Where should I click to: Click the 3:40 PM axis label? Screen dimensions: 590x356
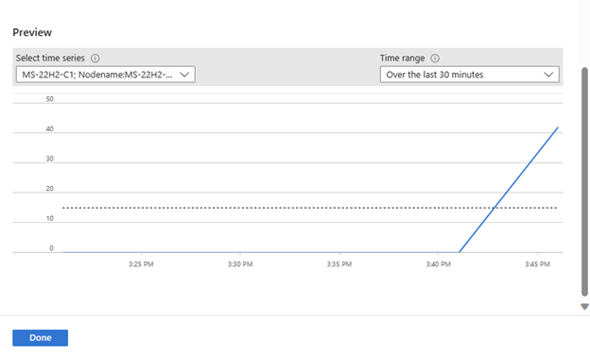pos(439,263)
